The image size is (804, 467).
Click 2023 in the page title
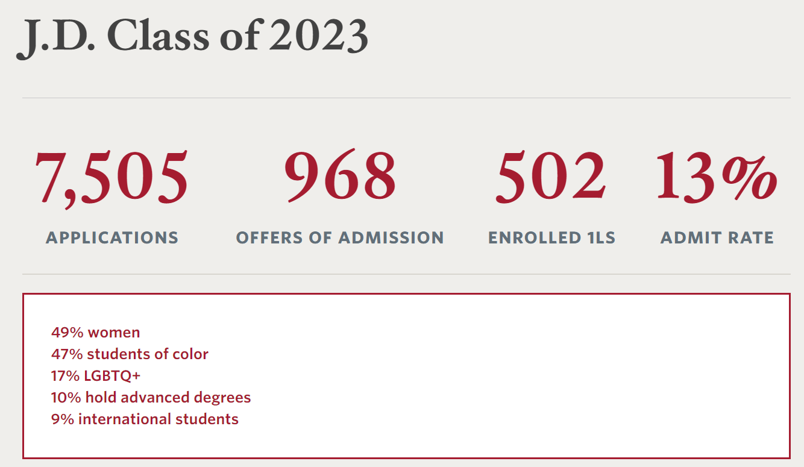pyautogui.click(x=319, y=37)
